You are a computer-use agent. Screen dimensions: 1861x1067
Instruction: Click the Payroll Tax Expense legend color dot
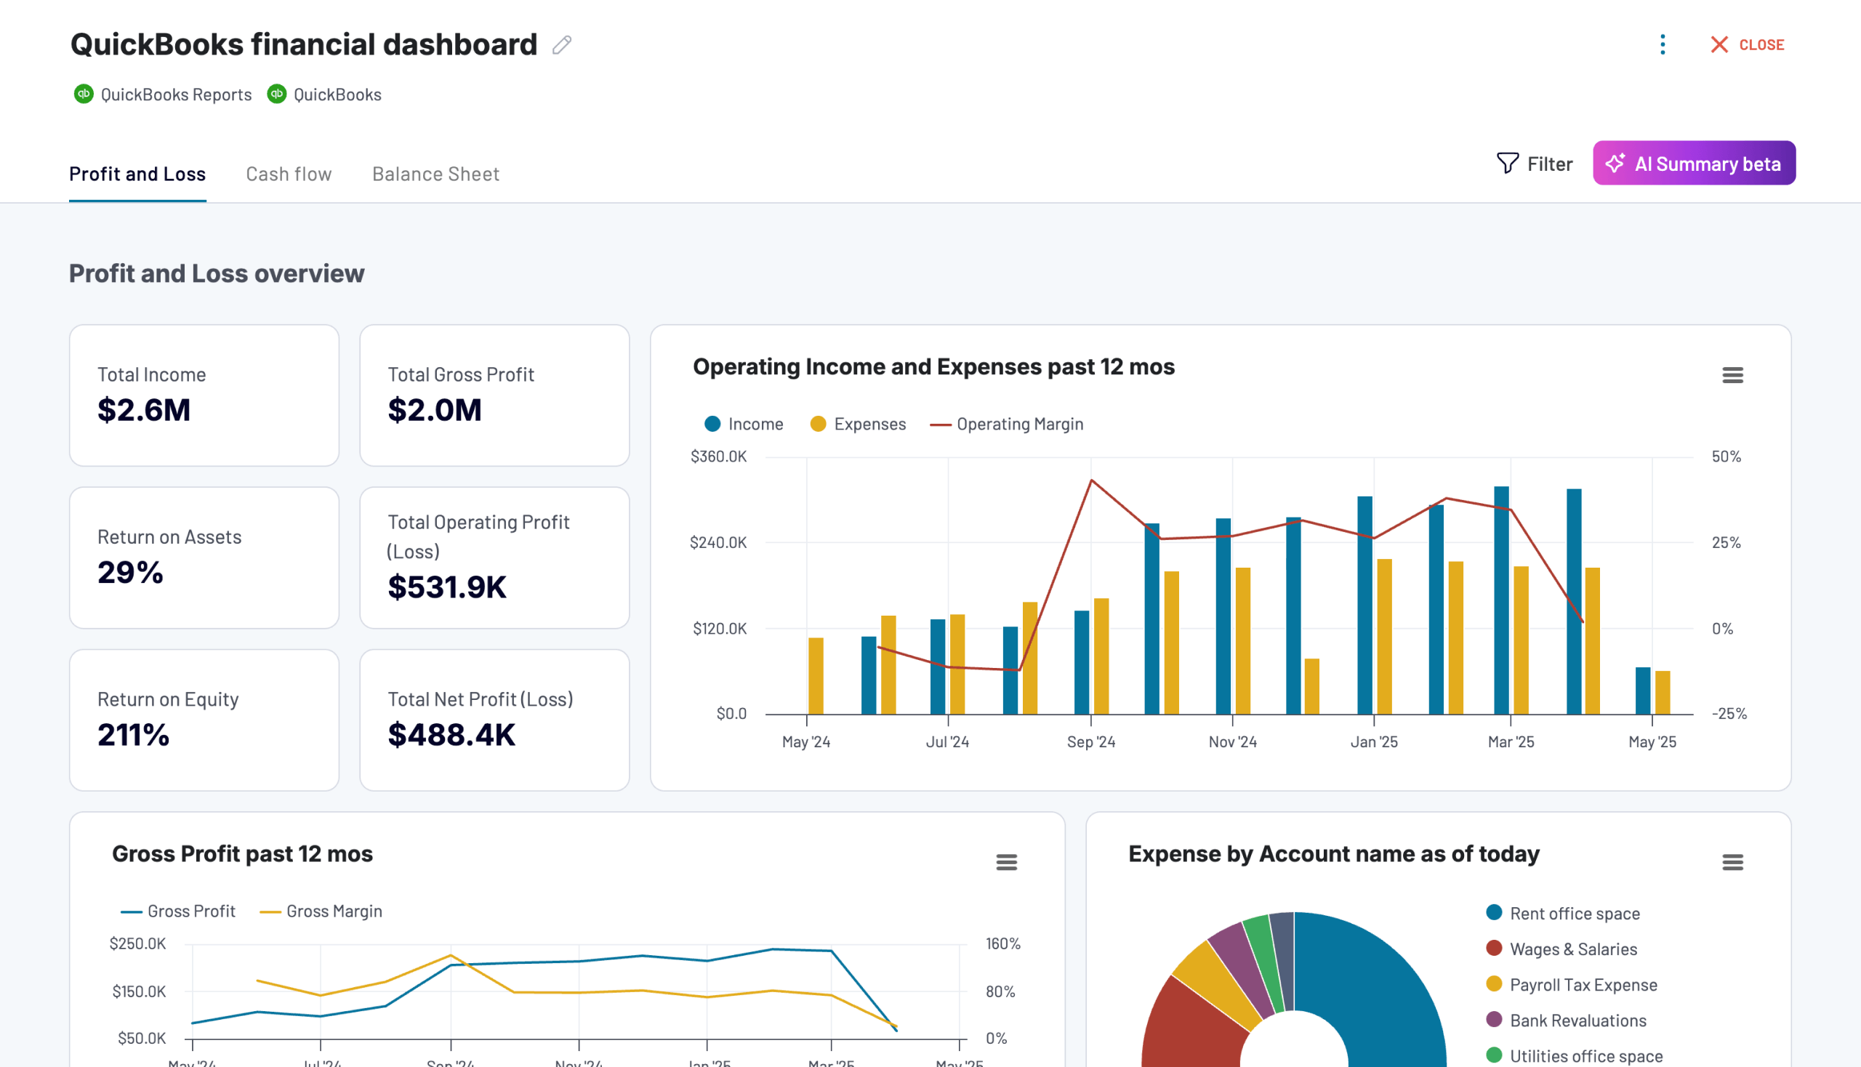pyautogui.click(x=1495, y=984)
